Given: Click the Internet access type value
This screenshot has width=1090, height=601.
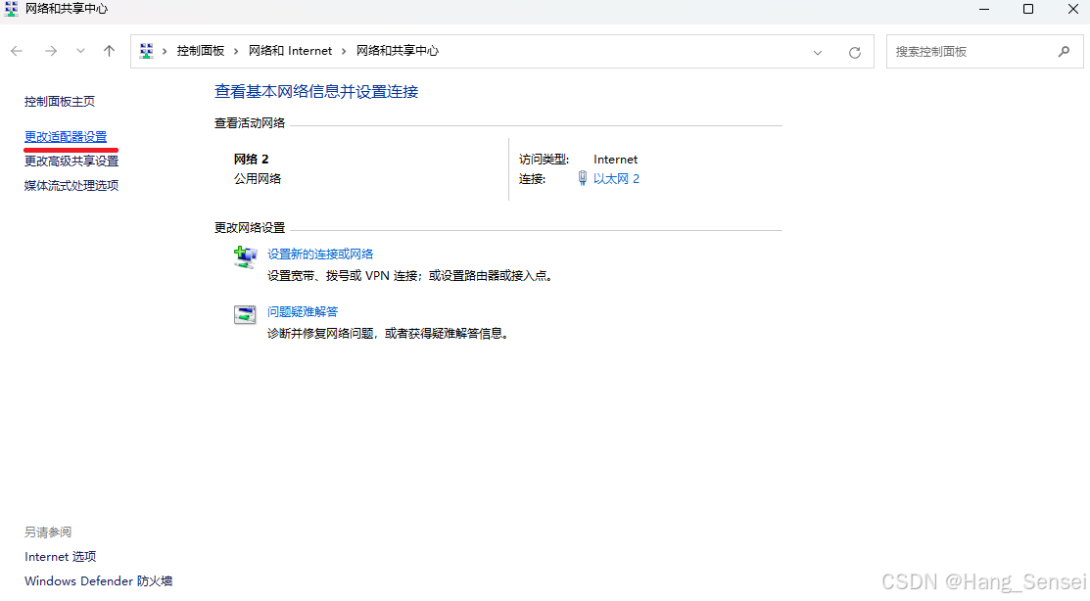Looking at the screenshot, I should click(615, 160).
